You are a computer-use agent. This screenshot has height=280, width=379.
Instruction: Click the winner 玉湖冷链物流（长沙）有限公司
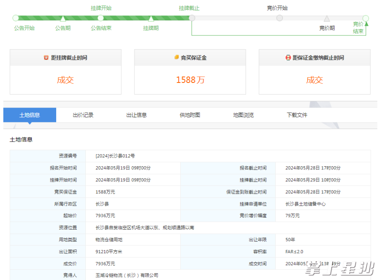point(127,275)
